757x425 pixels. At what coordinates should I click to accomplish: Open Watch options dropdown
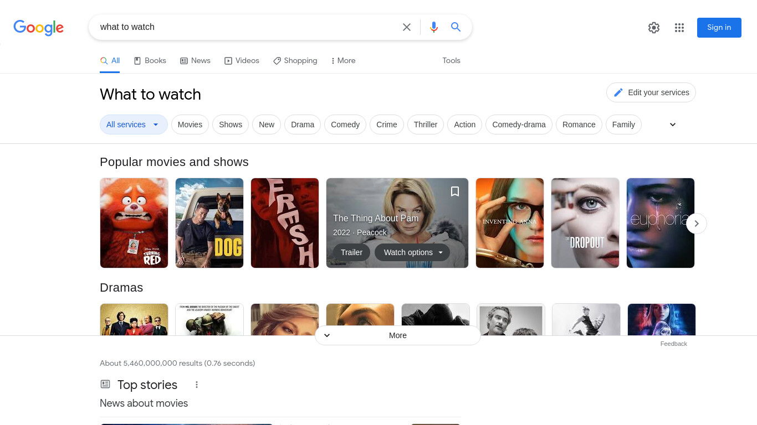[x=413, y=252]
